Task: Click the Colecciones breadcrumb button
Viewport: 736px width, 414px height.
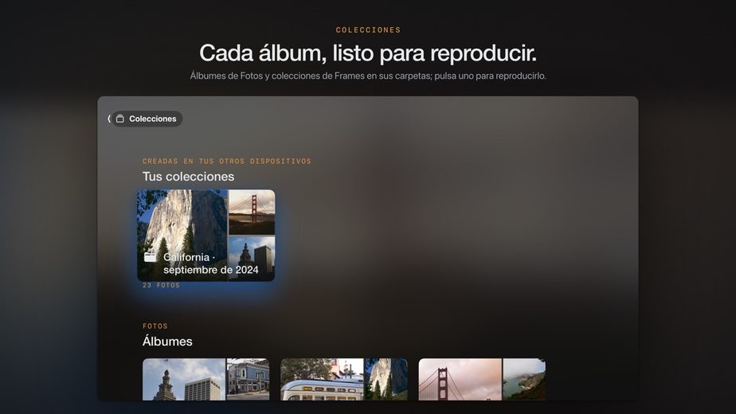Action: click(147, 119)
